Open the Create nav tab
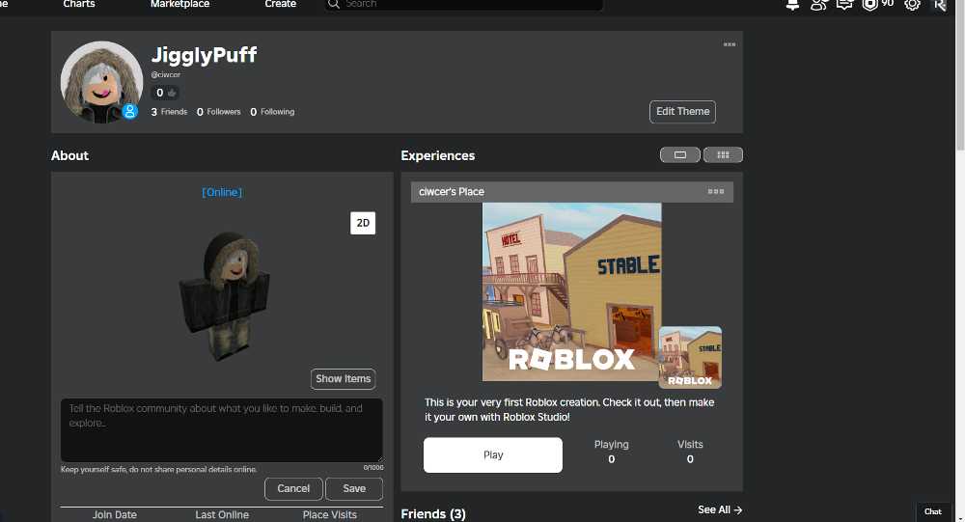965x522 pixels. (x=281, y=4)
